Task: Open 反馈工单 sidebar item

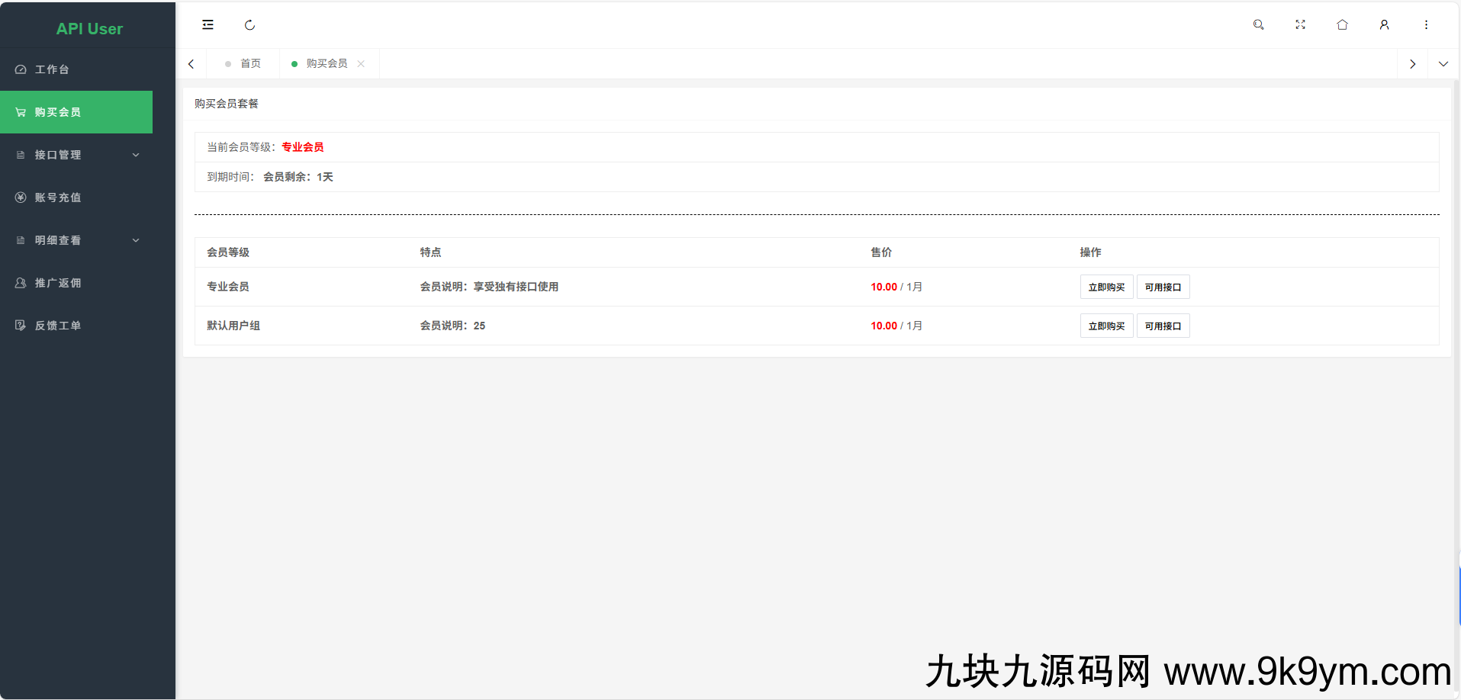Action: (57, 326)
